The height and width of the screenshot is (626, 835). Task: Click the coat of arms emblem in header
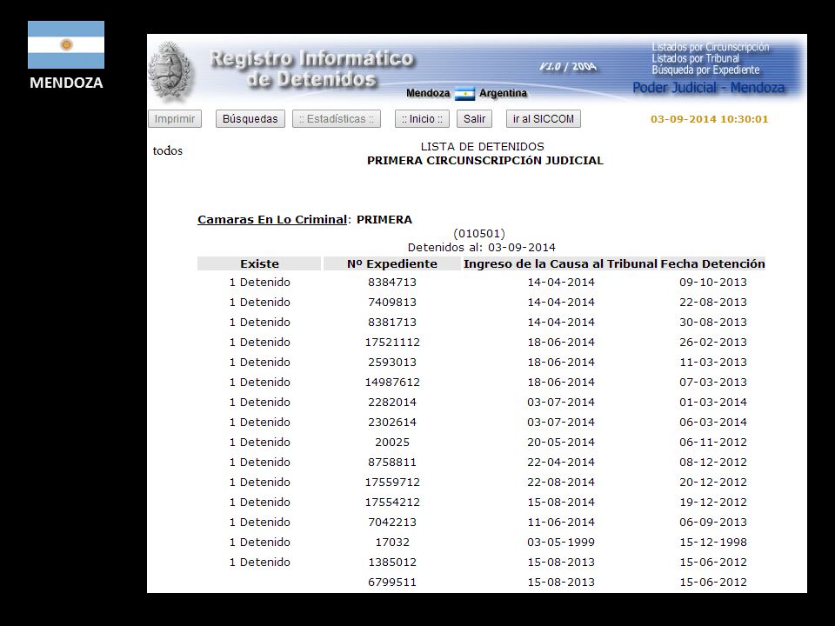[x=170, y=70]
